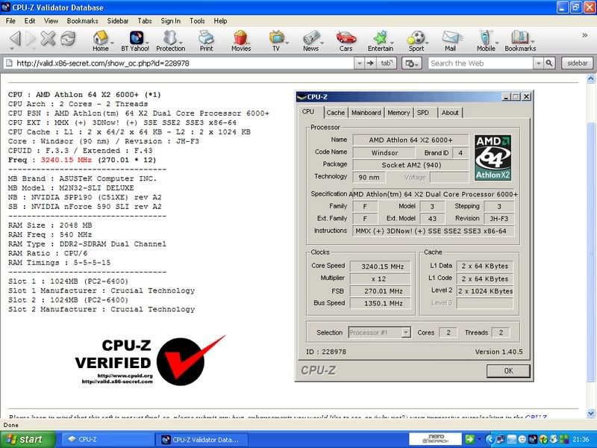The image size is (597, 448).
Task: Open the Start menu
Action: coord(28,439)
